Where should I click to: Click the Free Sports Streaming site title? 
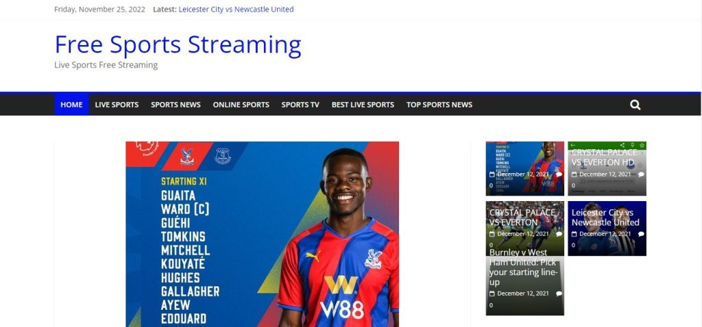click(x=178, y=44)
